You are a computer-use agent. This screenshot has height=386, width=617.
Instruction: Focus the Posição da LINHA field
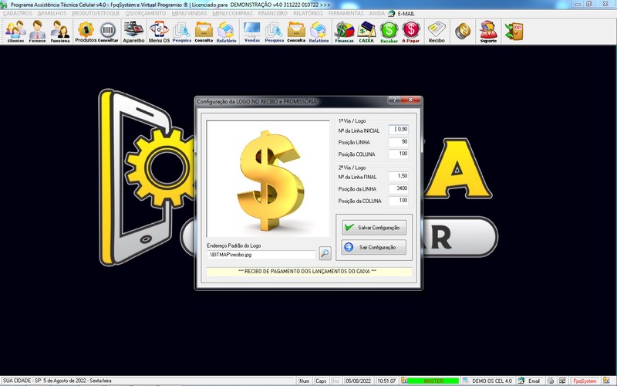coord(399,188)
